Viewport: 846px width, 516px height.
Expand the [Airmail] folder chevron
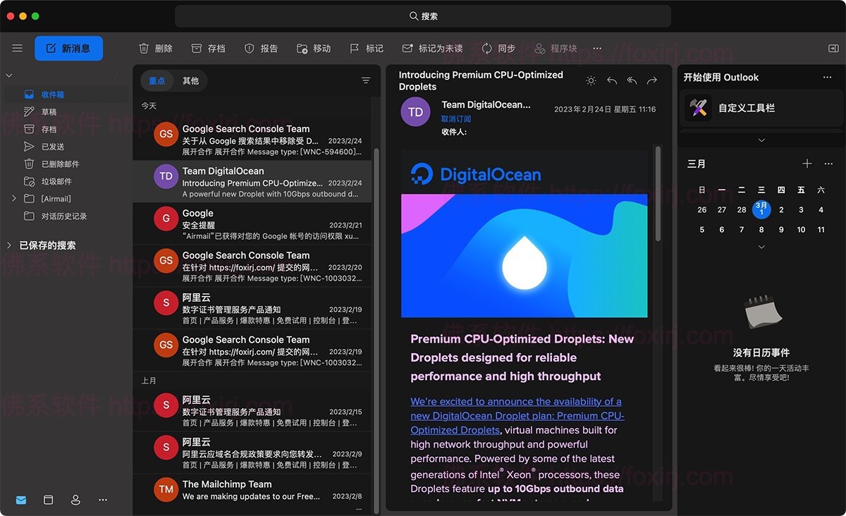(x=13, y=198)
